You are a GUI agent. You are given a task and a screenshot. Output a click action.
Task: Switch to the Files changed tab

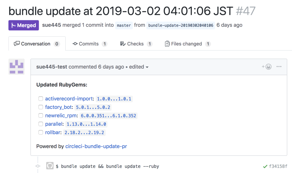tap(184, 44)
